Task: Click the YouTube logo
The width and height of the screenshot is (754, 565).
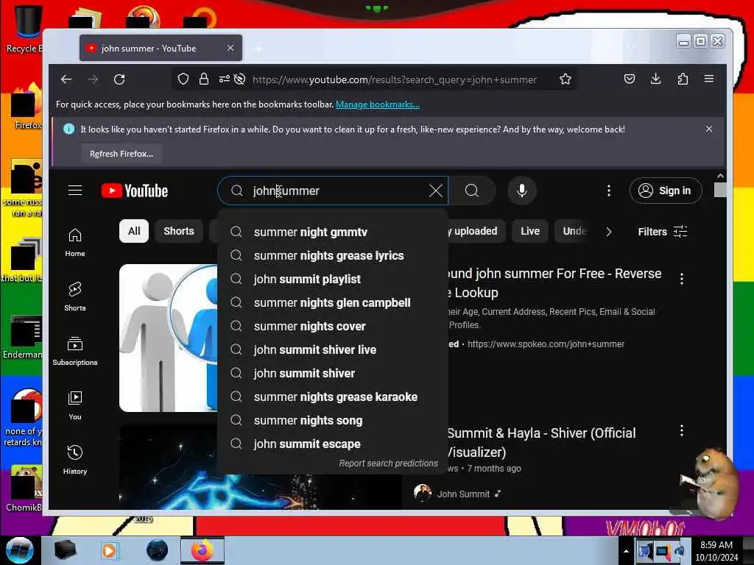Action: pyautogui.click(x=135, y=191)
